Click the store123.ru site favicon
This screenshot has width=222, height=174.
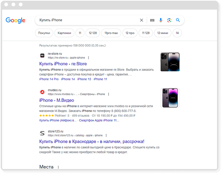(42, 133)
